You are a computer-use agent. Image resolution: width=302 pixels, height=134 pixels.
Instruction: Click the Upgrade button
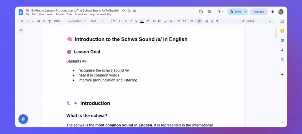[x=259, y=12]
